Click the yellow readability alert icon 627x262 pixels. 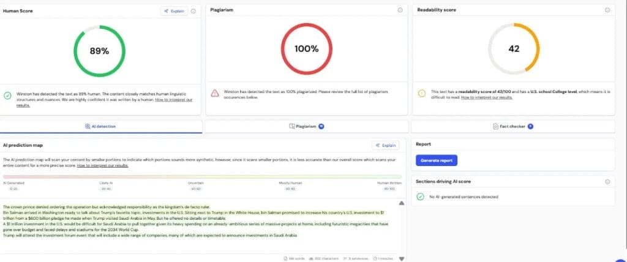[x=421, y=93]
